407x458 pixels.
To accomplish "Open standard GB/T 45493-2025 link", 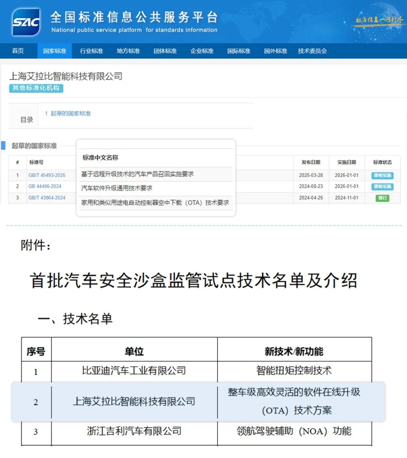I will click(47, 175).
